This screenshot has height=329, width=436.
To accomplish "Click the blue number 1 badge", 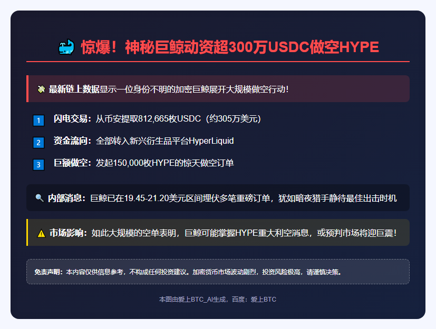I will click(x=38, y=121).
